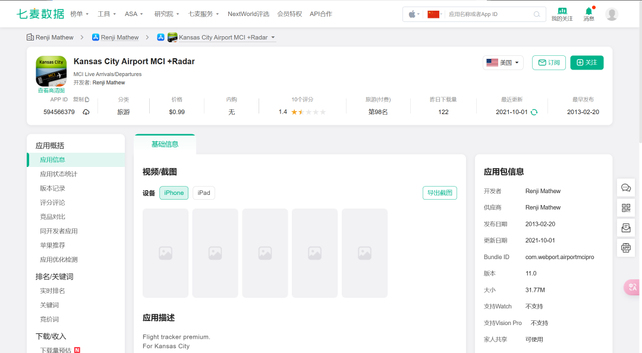Image resolution: width=642 pixels, height=353 pixels.
Task: Open the 美国 country dropdown
Action: [503, 62]
